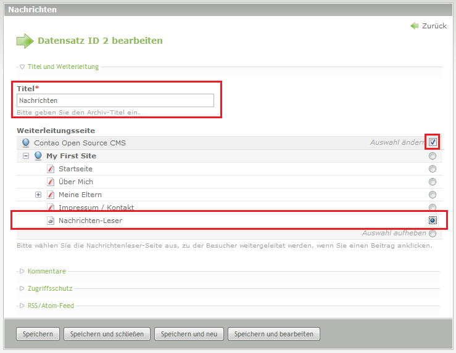Select the Auswahl aufheben radio button
The height and width of the screenshot is (353, 456).
[433, 233]
